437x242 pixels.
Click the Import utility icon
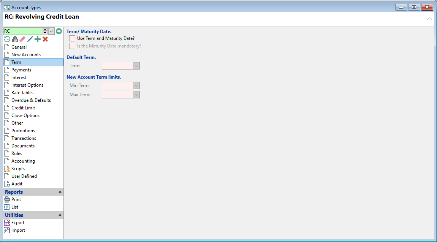point(7,230)
